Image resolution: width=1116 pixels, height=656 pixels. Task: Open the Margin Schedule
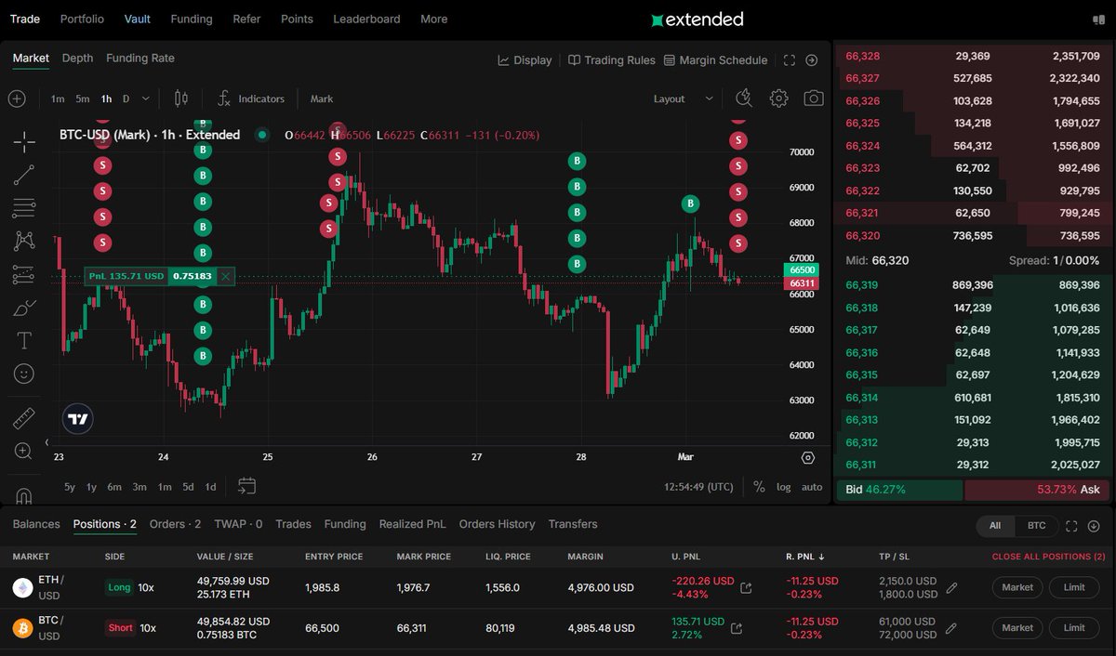tap(715, 59)
